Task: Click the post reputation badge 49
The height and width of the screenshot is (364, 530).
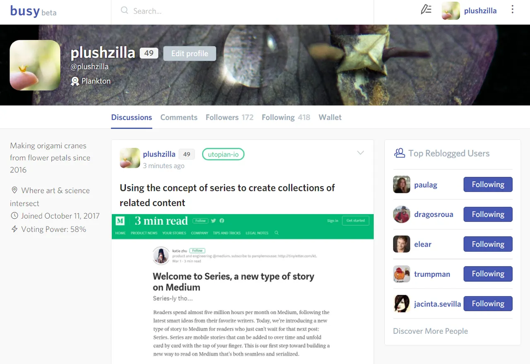Action: (187, 154)
